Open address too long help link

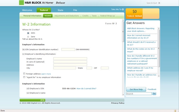click(x=141, y=76)
